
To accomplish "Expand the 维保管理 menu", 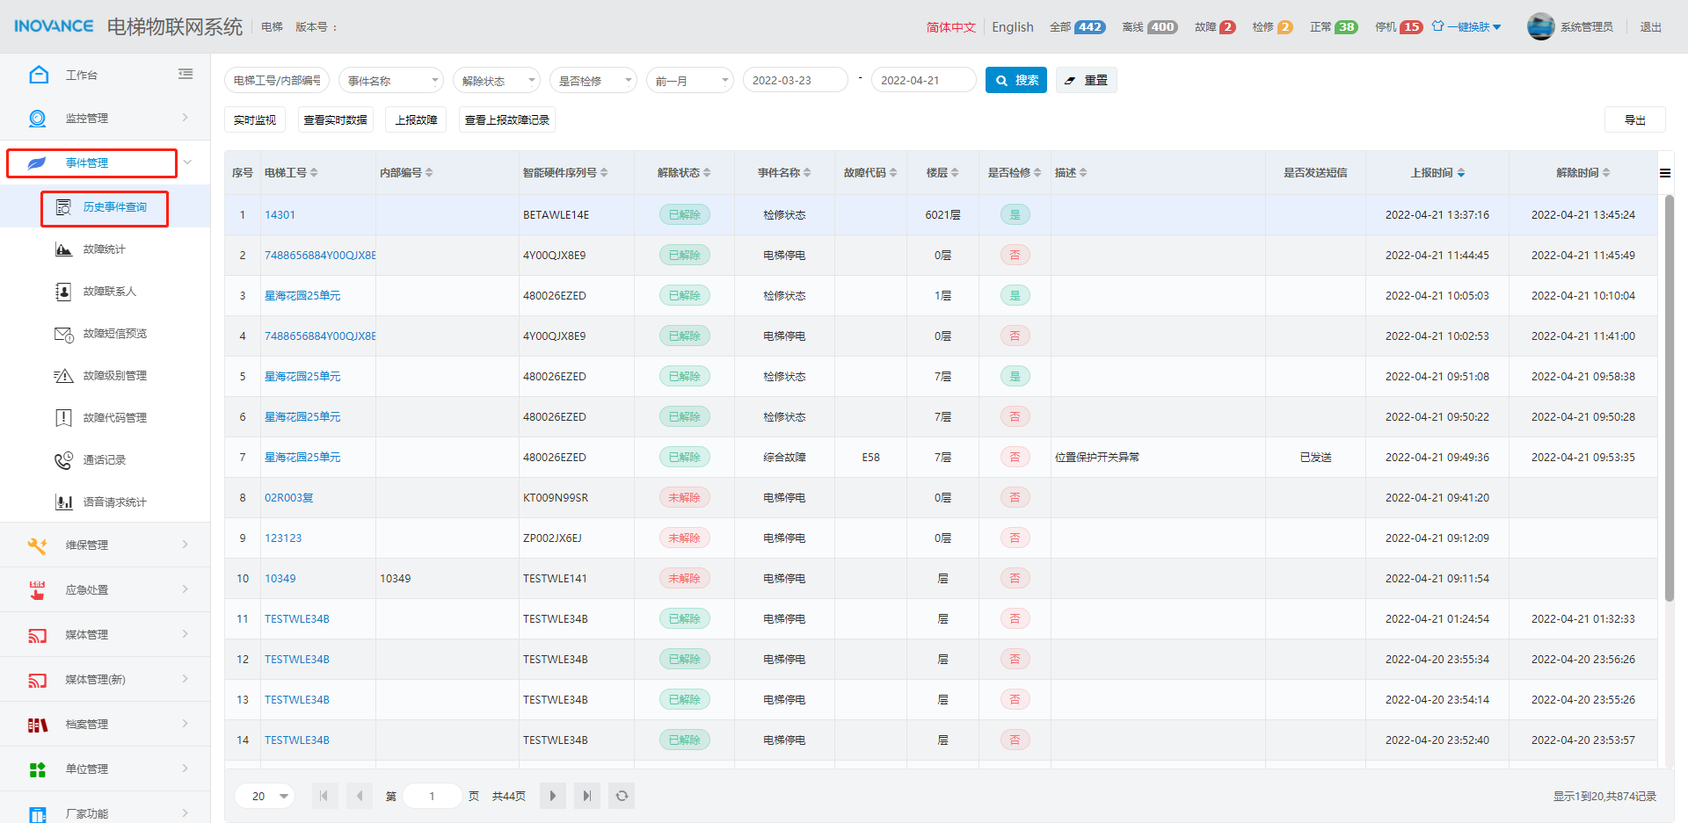I will click(105, 545).
